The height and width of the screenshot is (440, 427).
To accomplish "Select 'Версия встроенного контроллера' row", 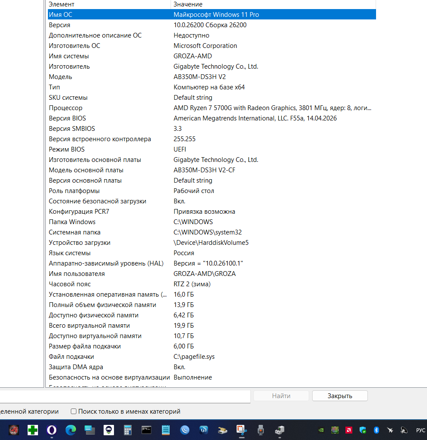I will click(212, 139).
